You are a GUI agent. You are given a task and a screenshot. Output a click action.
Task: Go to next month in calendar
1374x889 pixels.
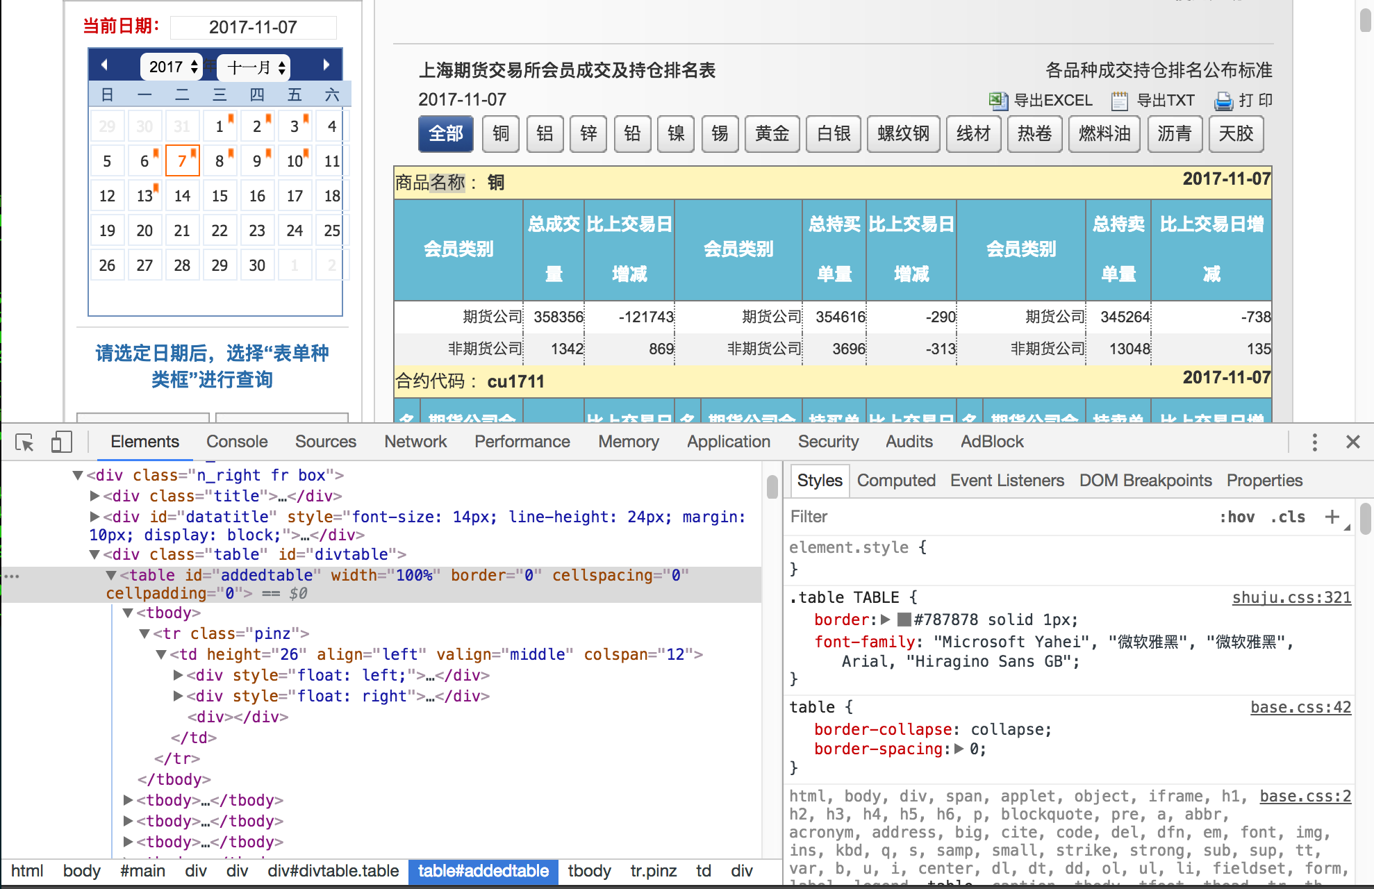[326, 65]
